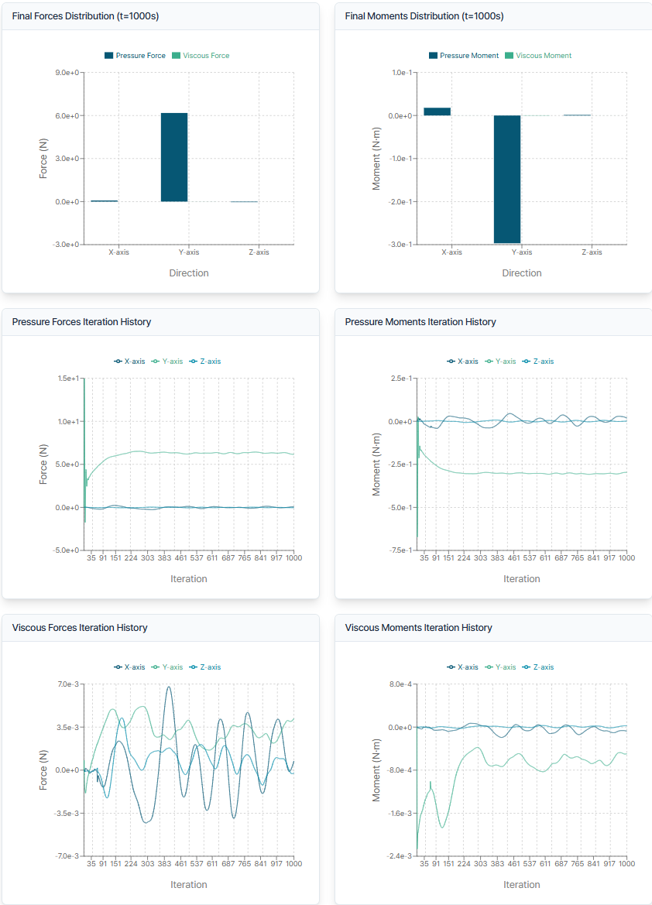652x905 pixels.
Task: Click the Final Forces Distribution (t=1000s) title
Action: [x=85, y=16]
